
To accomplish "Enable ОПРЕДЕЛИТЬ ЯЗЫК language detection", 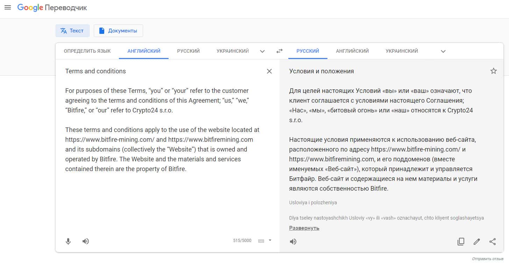I will tap(87, 51).
